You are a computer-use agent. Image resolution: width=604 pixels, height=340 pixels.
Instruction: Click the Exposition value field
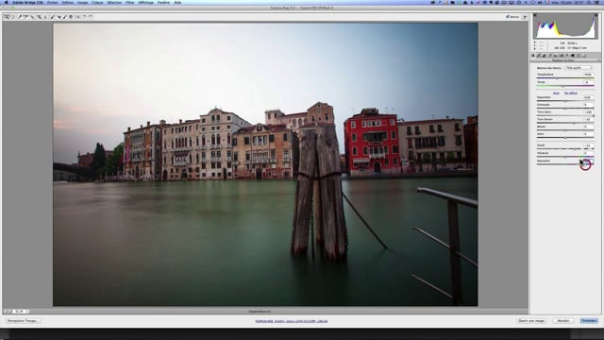pyautogui.click(x=588, y=97)
